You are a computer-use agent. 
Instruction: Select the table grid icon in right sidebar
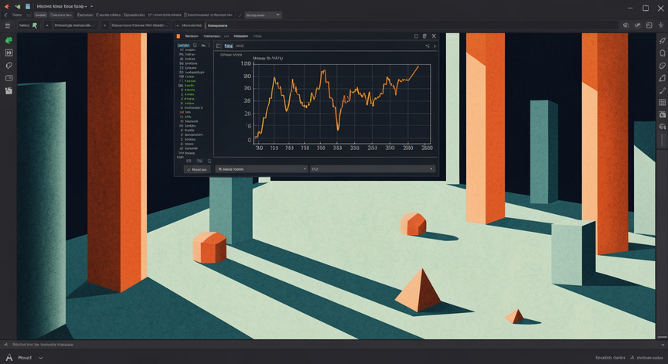[662, 102]
